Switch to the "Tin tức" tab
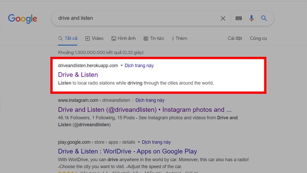 tap(154, 38)
